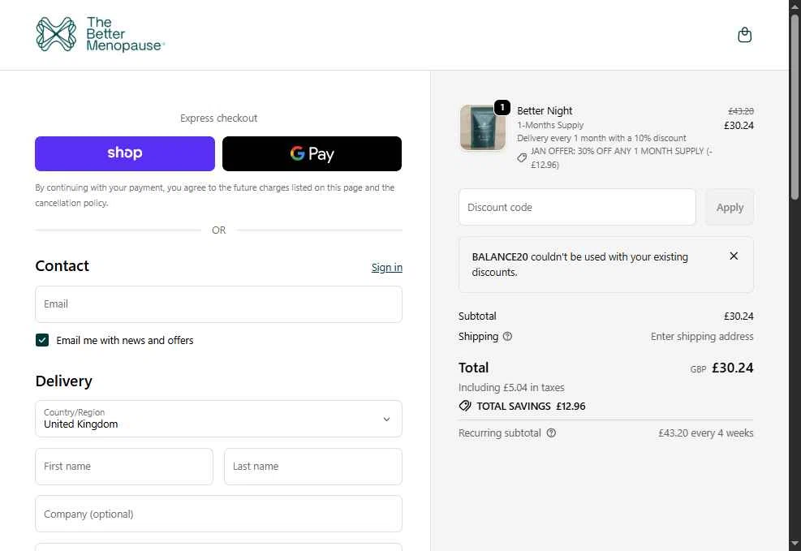Click The Better Menopause logo

(x=100, y=34)
